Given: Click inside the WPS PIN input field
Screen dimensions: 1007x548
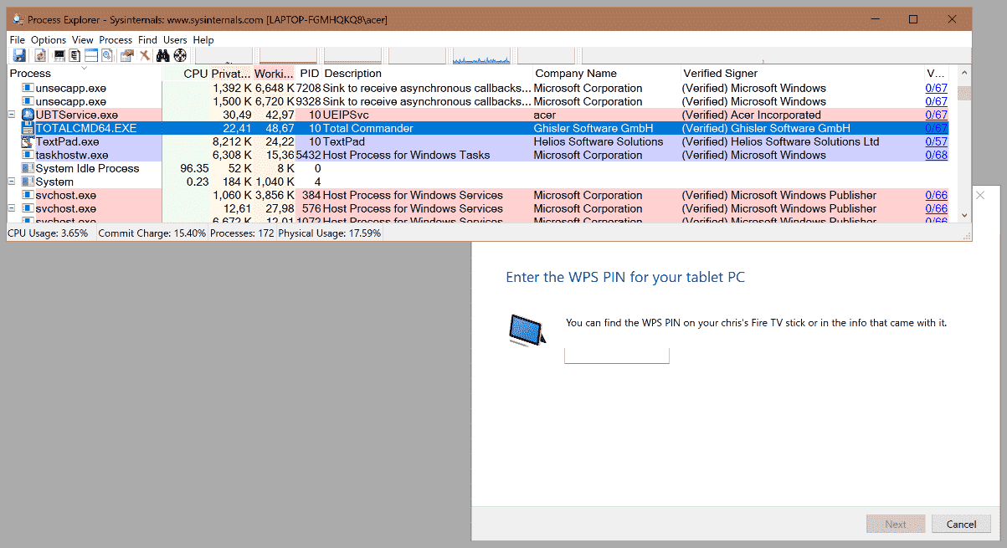Looking at the screenshot, I should click(617, 356).
